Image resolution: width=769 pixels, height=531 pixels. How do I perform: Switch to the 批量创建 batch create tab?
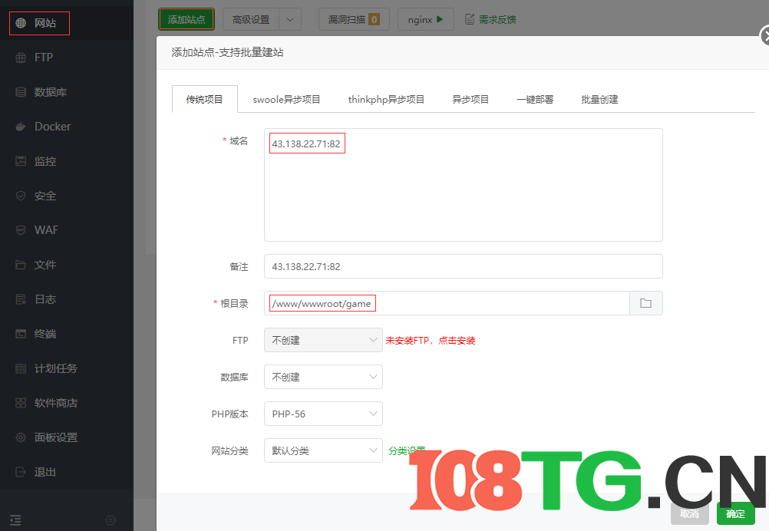point(599,99)
